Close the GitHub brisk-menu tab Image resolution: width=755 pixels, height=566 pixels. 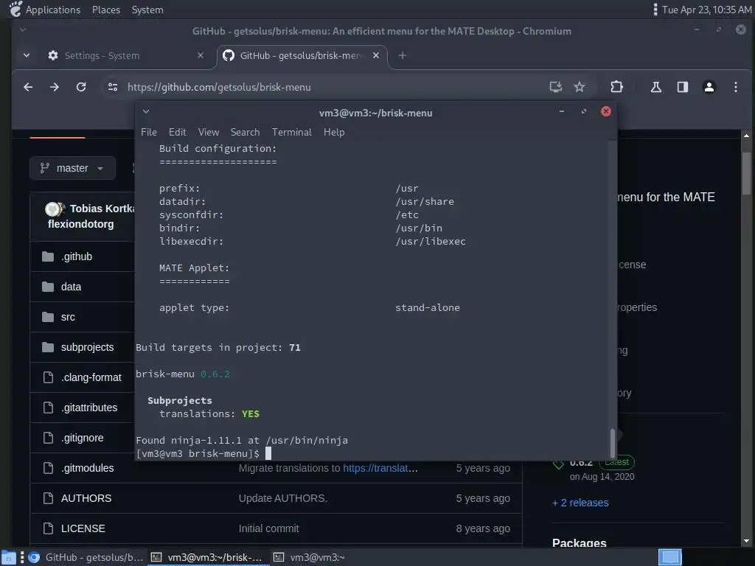[x=376, y=56]
